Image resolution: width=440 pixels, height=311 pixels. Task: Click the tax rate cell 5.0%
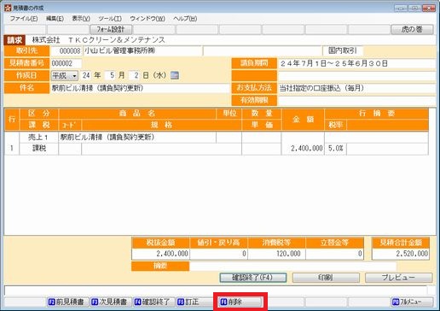pyautogui.click(x=335, y=149)
